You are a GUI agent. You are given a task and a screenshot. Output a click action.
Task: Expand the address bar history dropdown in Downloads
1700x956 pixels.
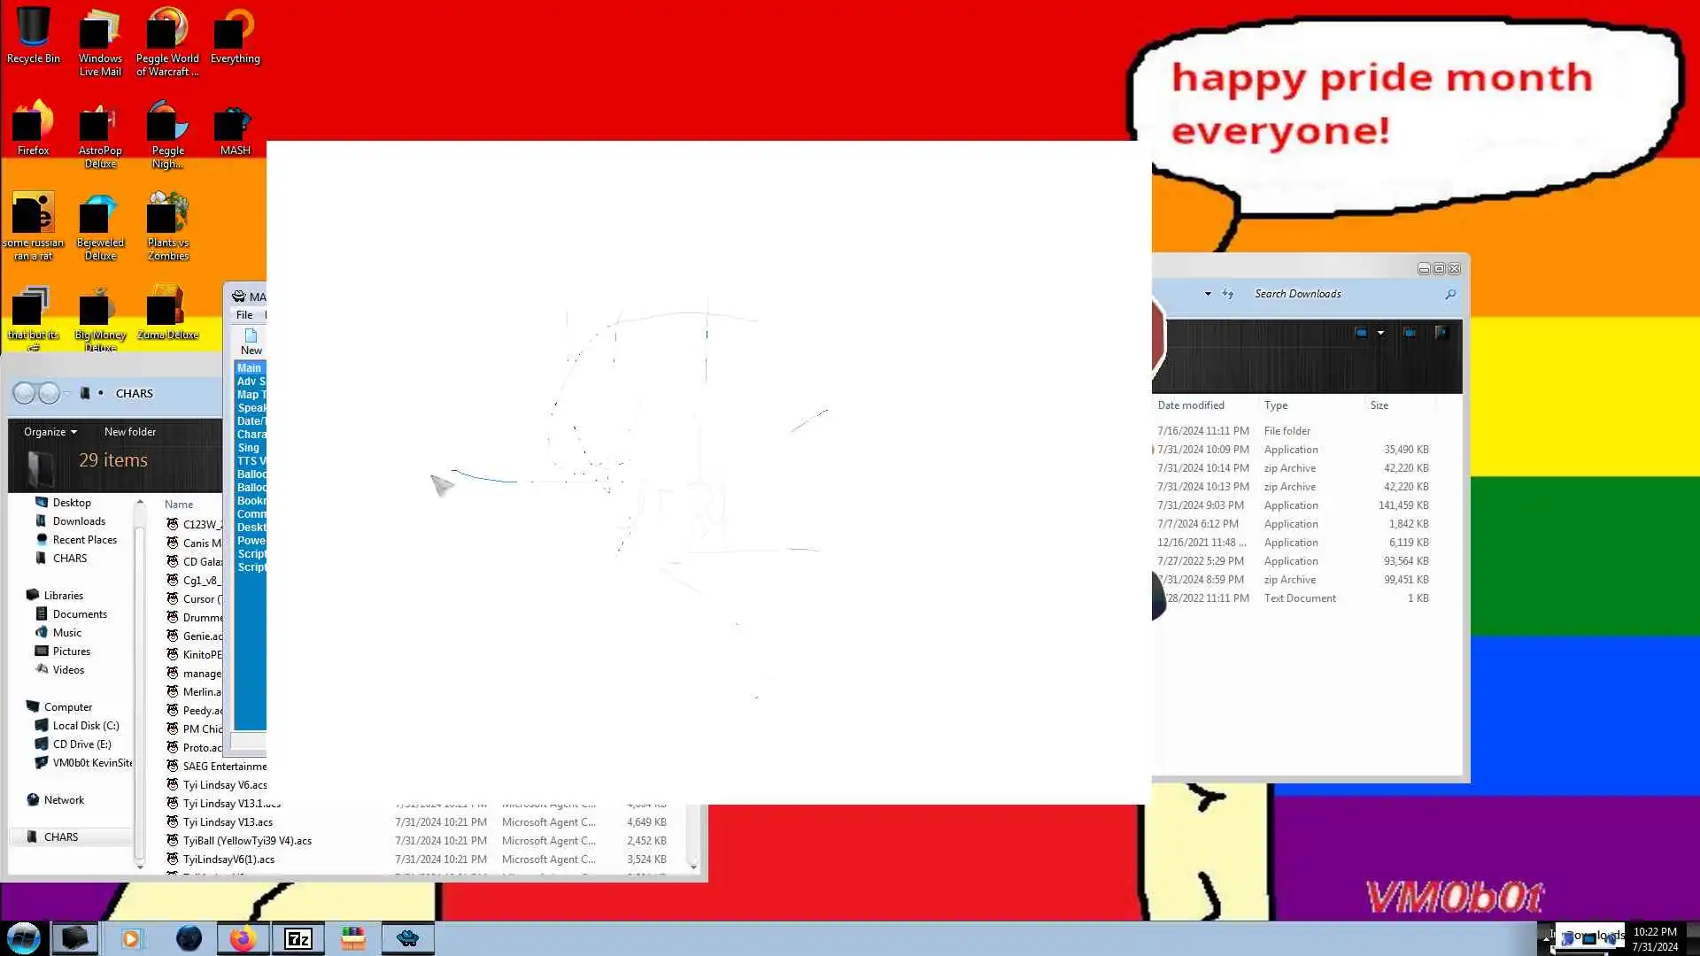[x=1208, y=294]
